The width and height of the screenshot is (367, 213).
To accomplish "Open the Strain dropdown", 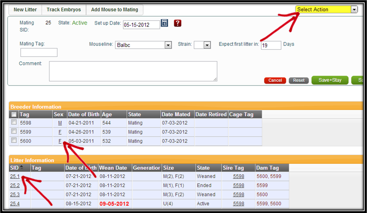I will pos(207,45).
